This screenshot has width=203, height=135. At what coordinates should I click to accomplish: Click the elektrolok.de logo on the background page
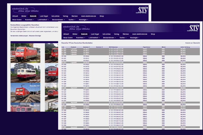(x=23, y=10)
